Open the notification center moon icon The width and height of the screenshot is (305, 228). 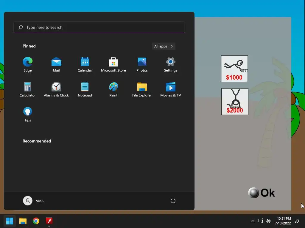tap(297, 221)
